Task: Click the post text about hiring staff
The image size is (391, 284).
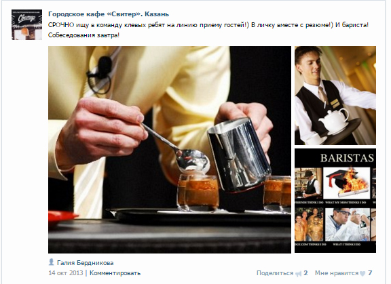Action: point(208,30)
